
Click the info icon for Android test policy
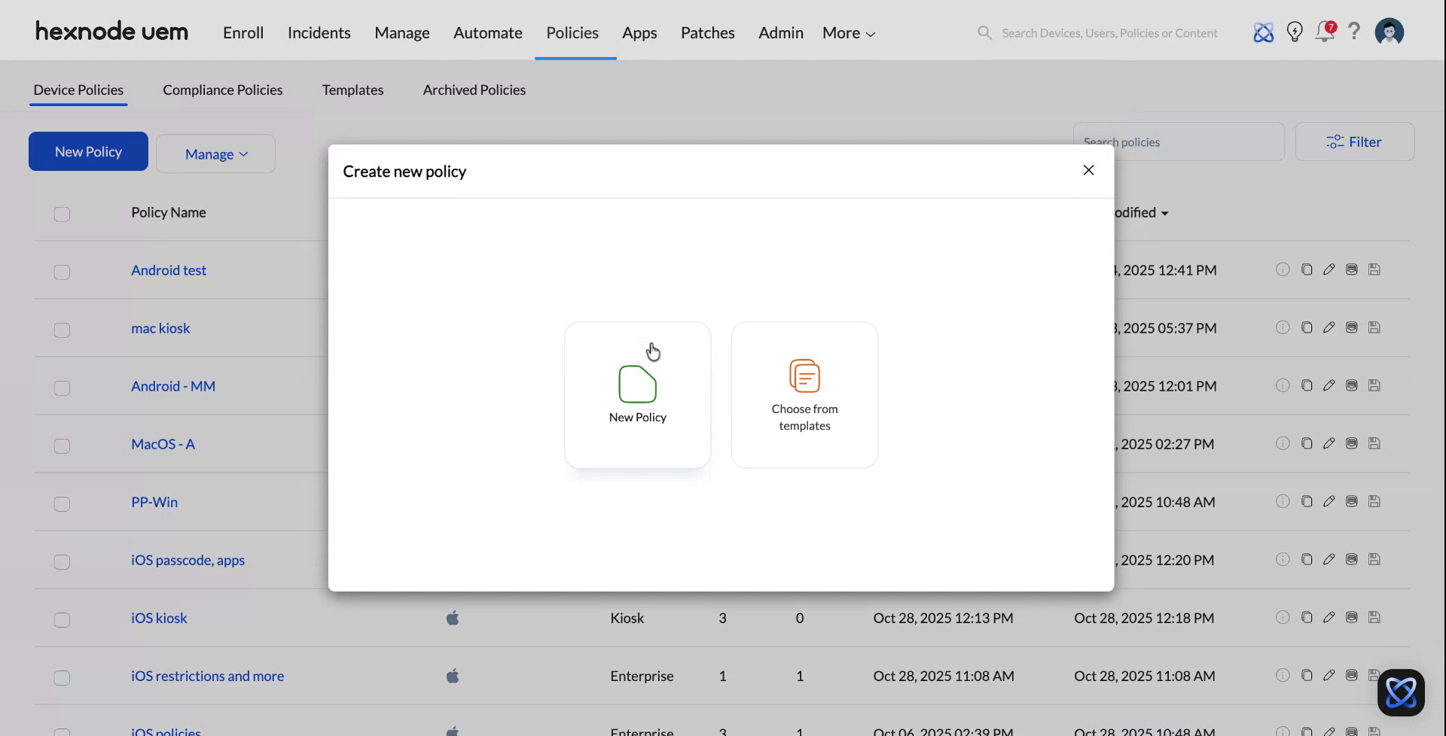[x=1283, y=269]
